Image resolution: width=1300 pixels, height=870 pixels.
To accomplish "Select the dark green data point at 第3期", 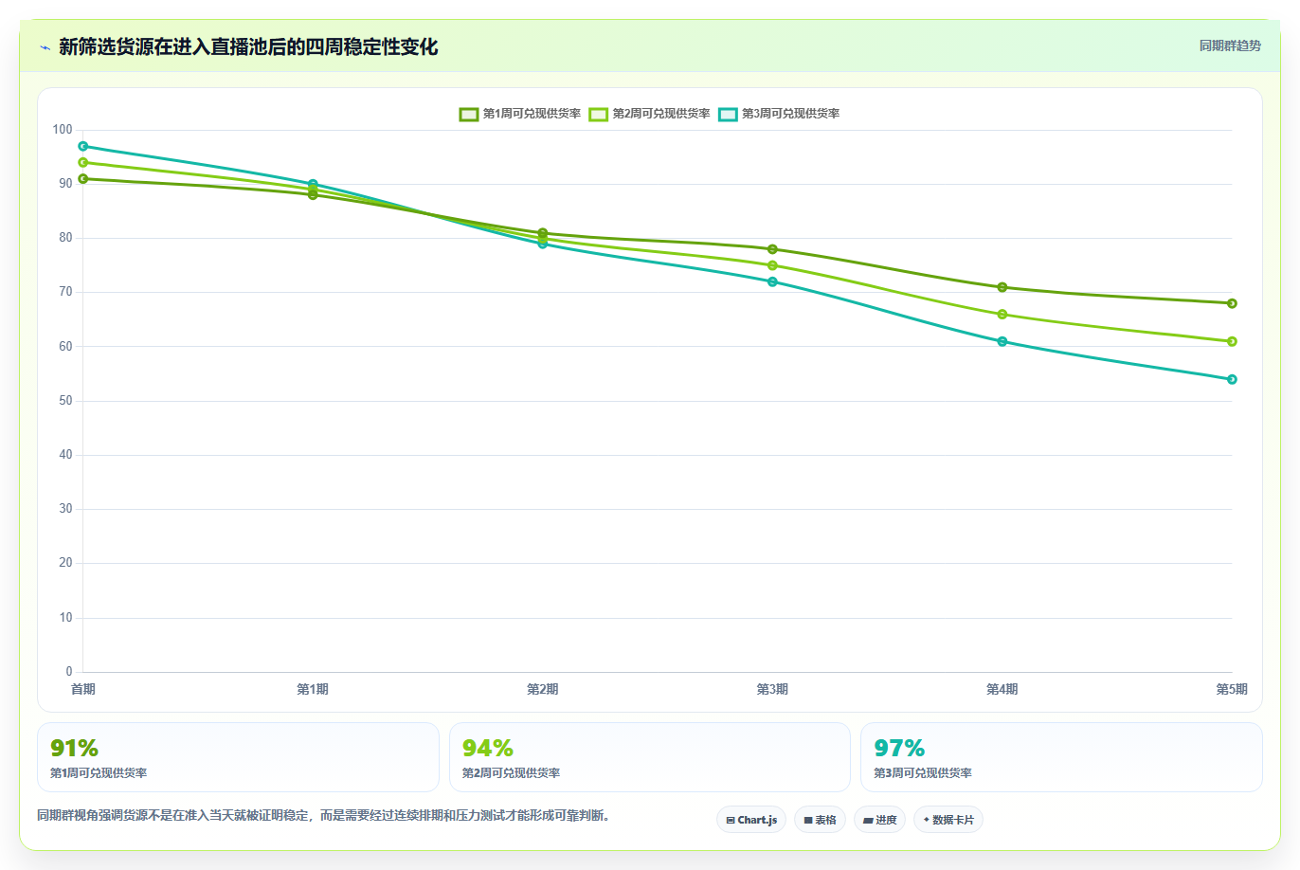I will point(772,249).
